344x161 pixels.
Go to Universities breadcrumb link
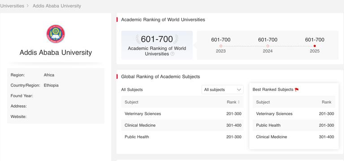12,6
